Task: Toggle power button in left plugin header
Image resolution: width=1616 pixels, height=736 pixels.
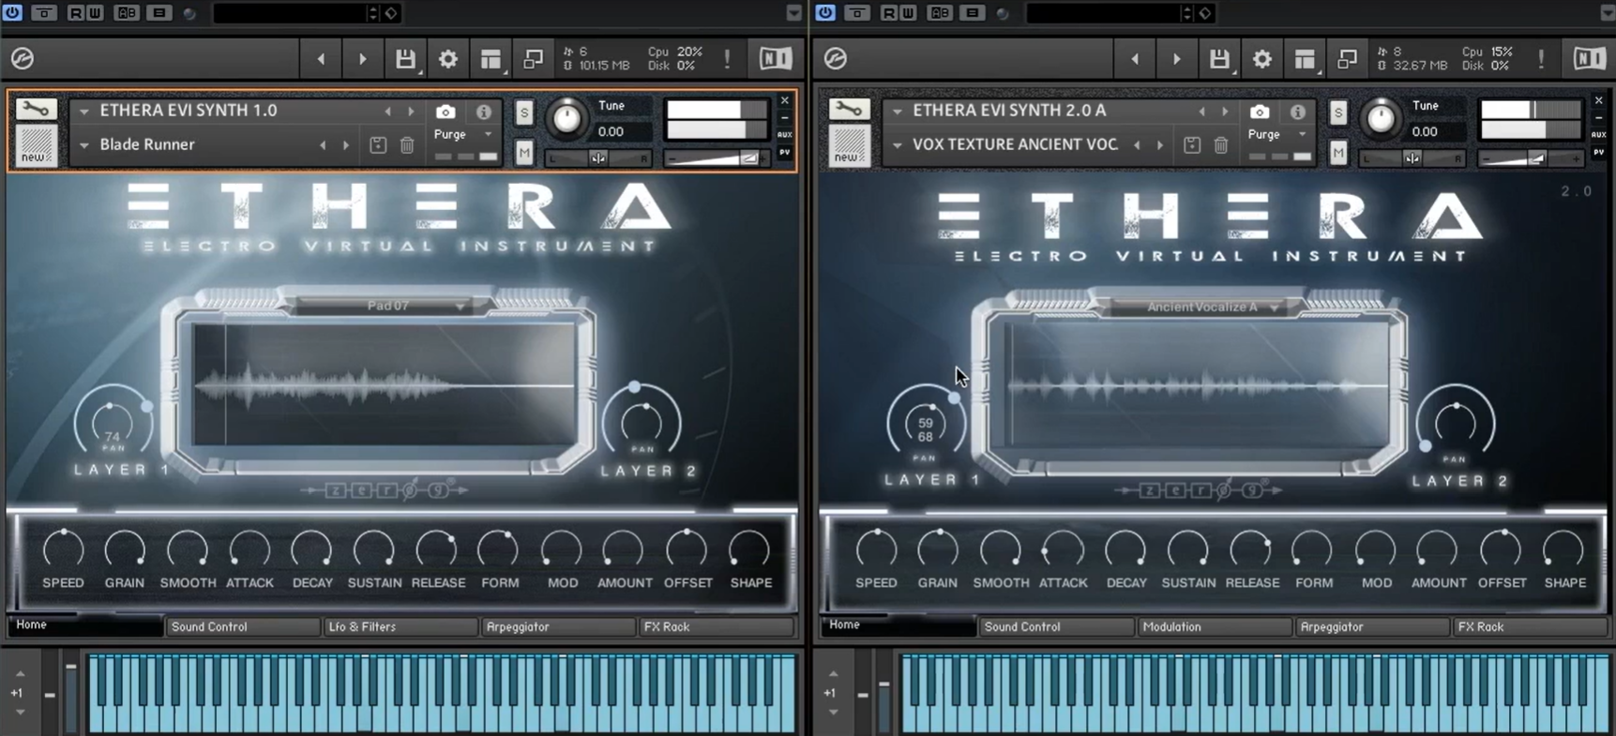Action: pos(13,12)
